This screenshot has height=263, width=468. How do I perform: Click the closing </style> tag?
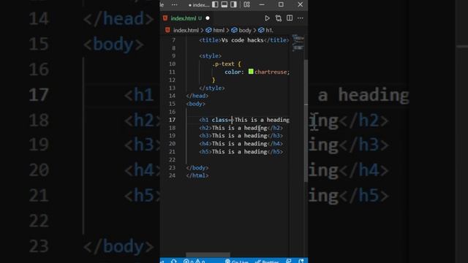coord(212,88)
